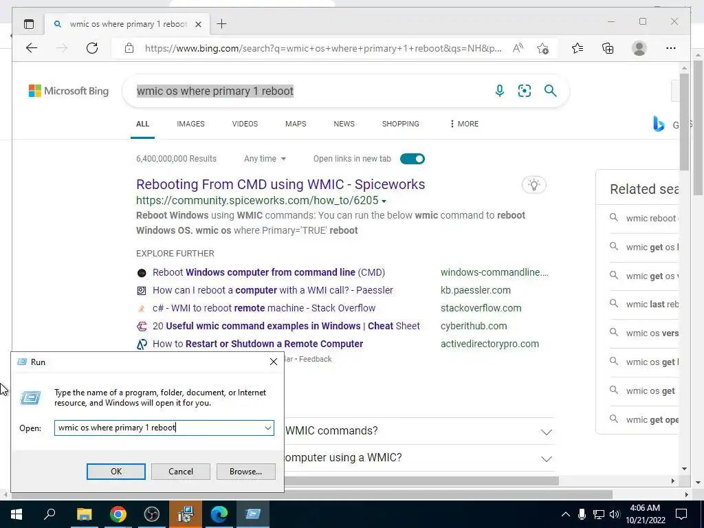Open the Favorites list
The image size is (704, 528).
[577, 48]
